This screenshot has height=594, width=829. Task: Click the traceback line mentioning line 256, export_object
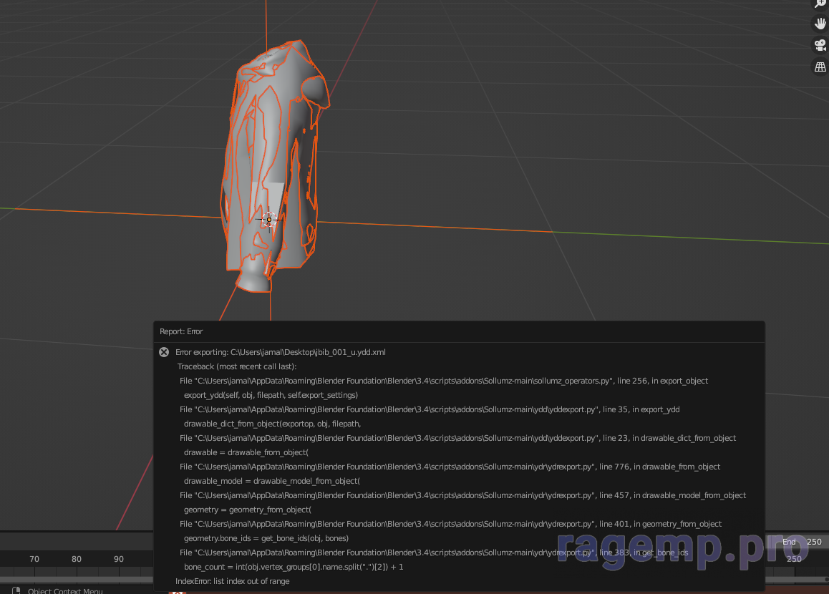(x=444, y=381)
